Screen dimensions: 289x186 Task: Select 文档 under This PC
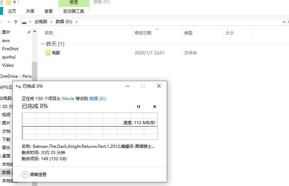tap(6, 131)
